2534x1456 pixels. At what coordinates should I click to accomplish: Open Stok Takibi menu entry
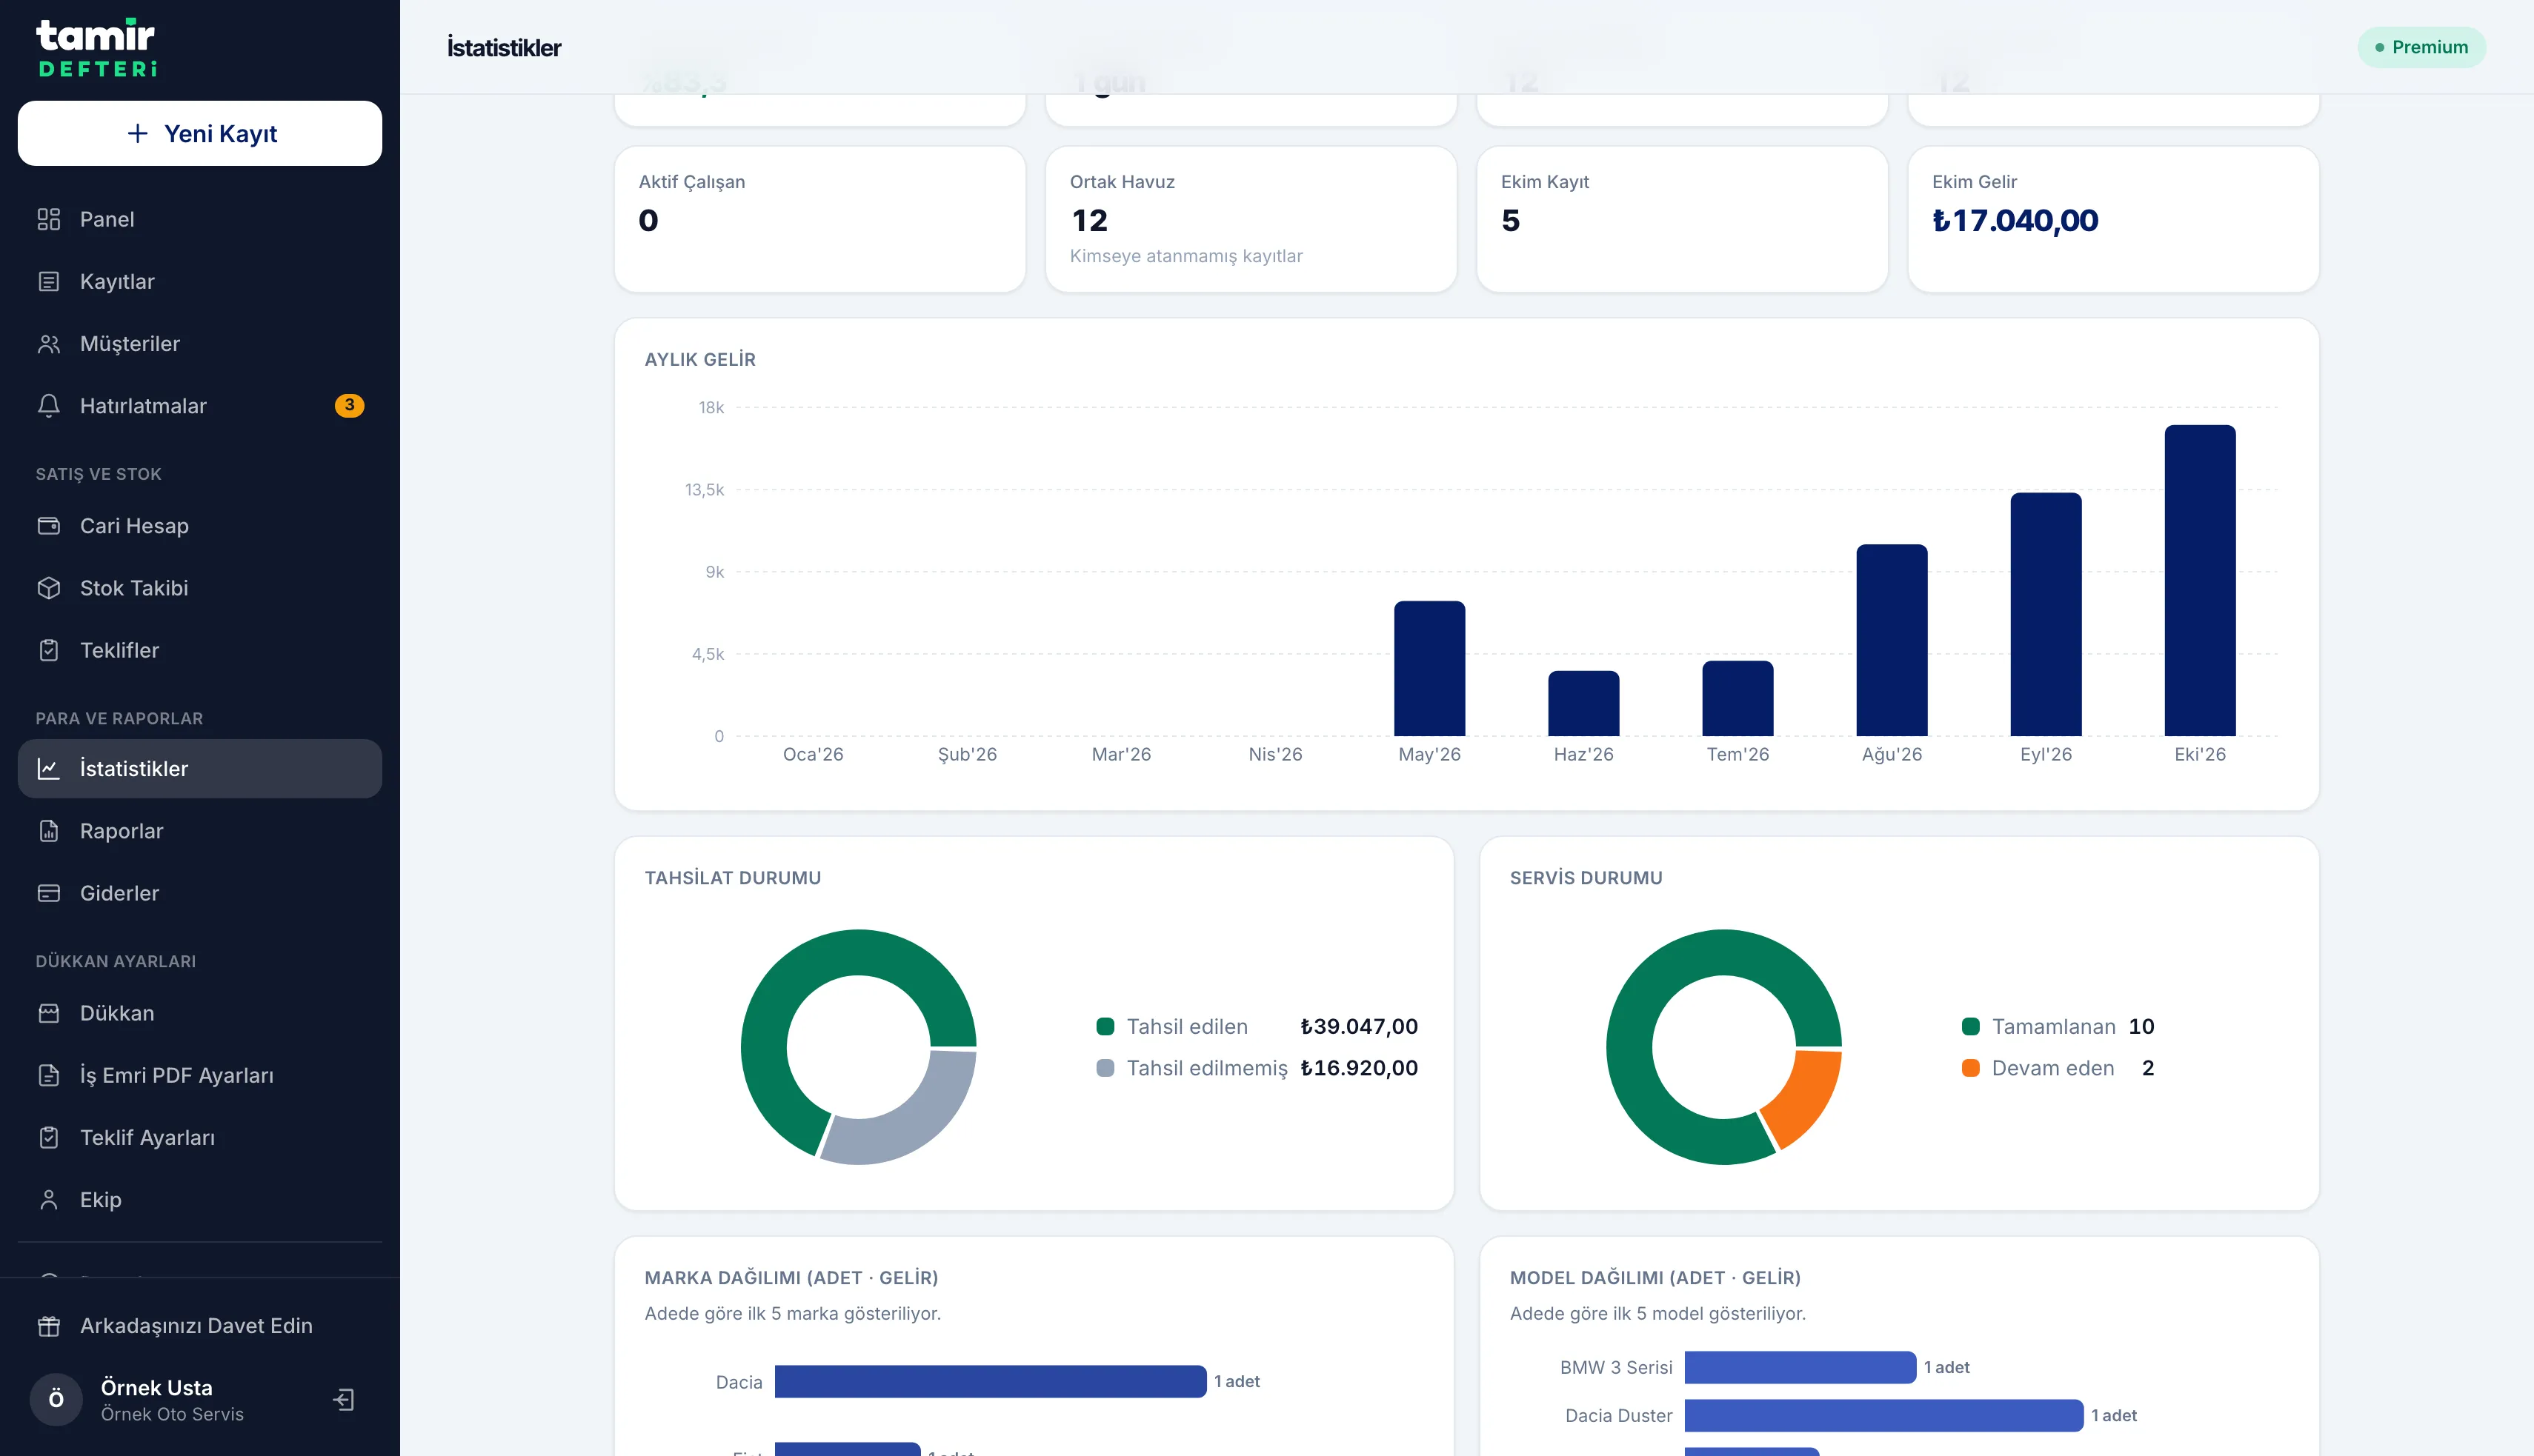[200, 588]
